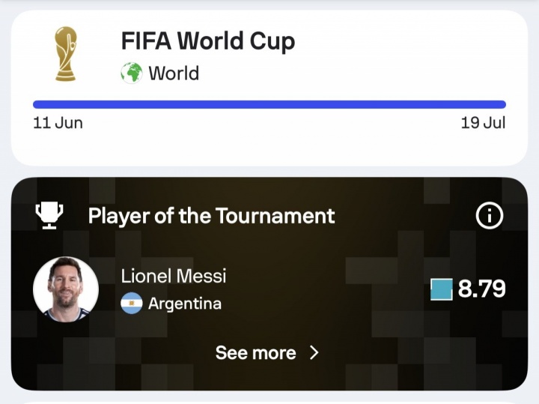539x404 pixels.
Task: Click the 11 Jun start date
Action: pos(58,123)
